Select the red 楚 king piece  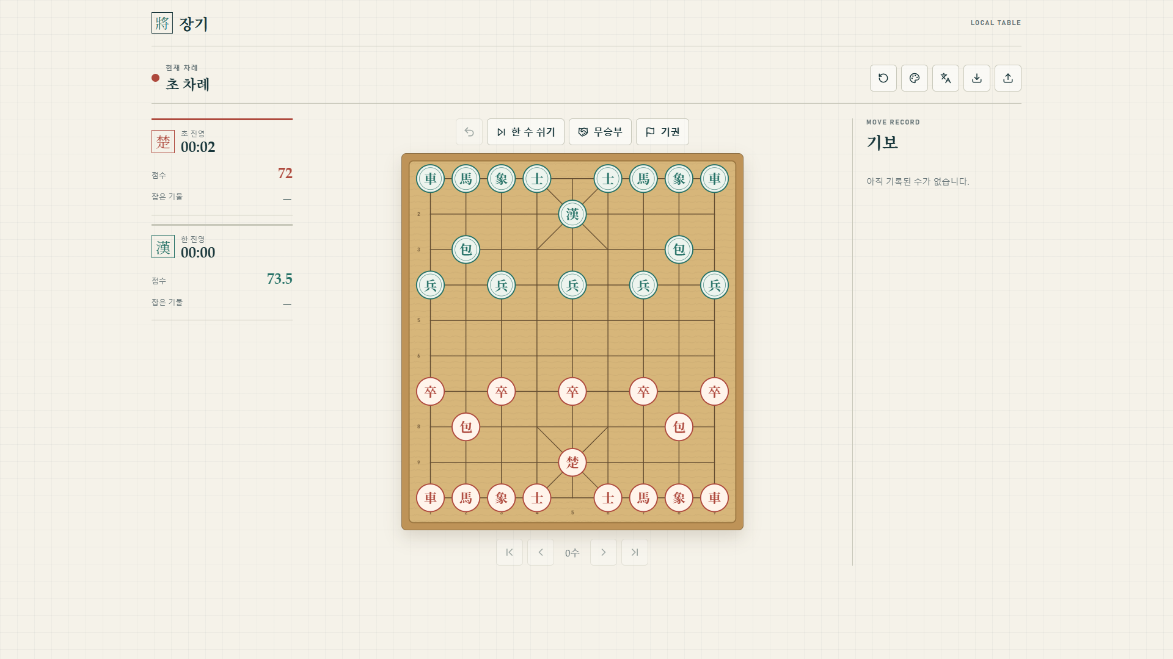click(x=572, y=462)
